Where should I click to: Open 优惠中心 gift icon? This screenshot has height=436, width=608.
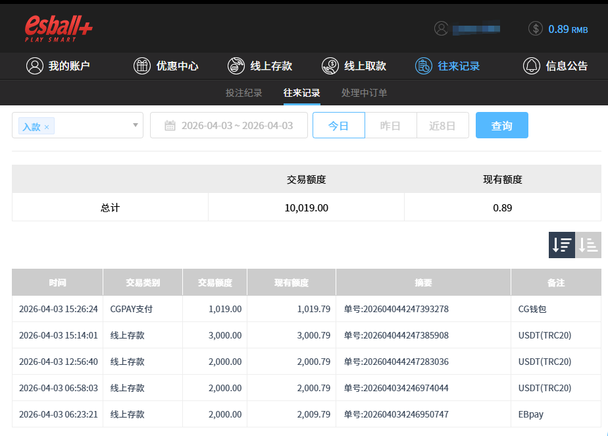[x=142, y=66]
